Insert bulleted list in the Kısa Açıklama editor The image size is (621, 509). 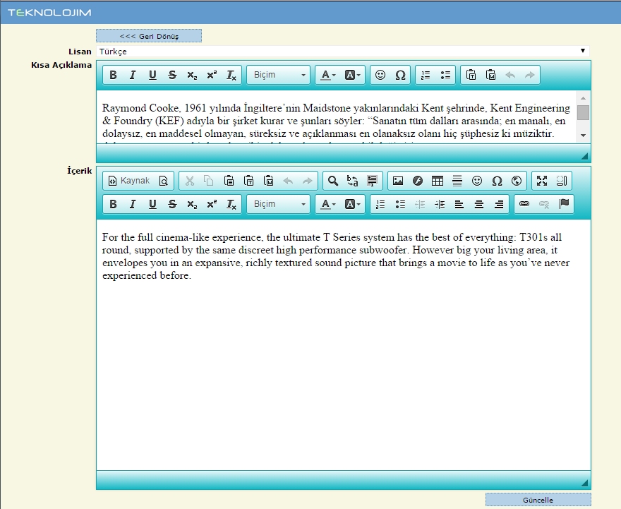coord(445,75)
